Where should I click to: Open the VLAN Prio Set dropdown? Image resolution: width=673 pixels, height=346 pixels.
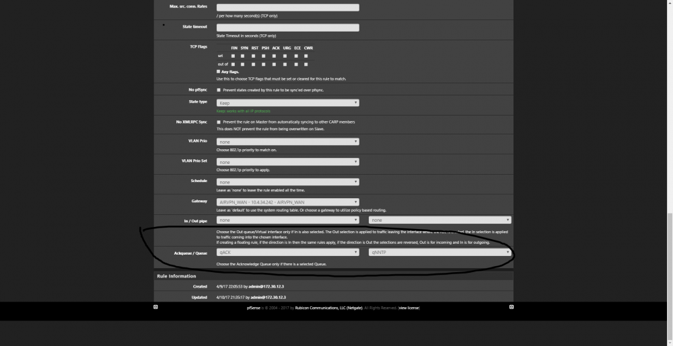pos(287,162)
